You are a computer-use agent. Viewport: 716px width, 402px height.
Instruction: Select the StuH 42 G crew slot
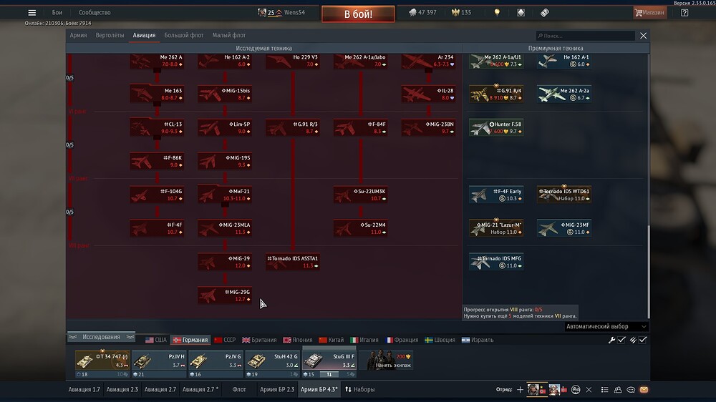(272, 363)
